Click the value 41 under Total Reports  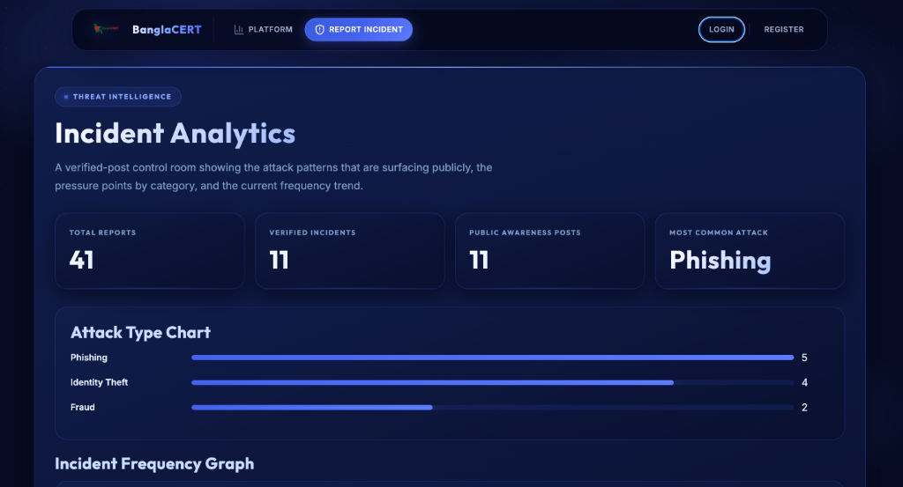(x=82, y=260)
